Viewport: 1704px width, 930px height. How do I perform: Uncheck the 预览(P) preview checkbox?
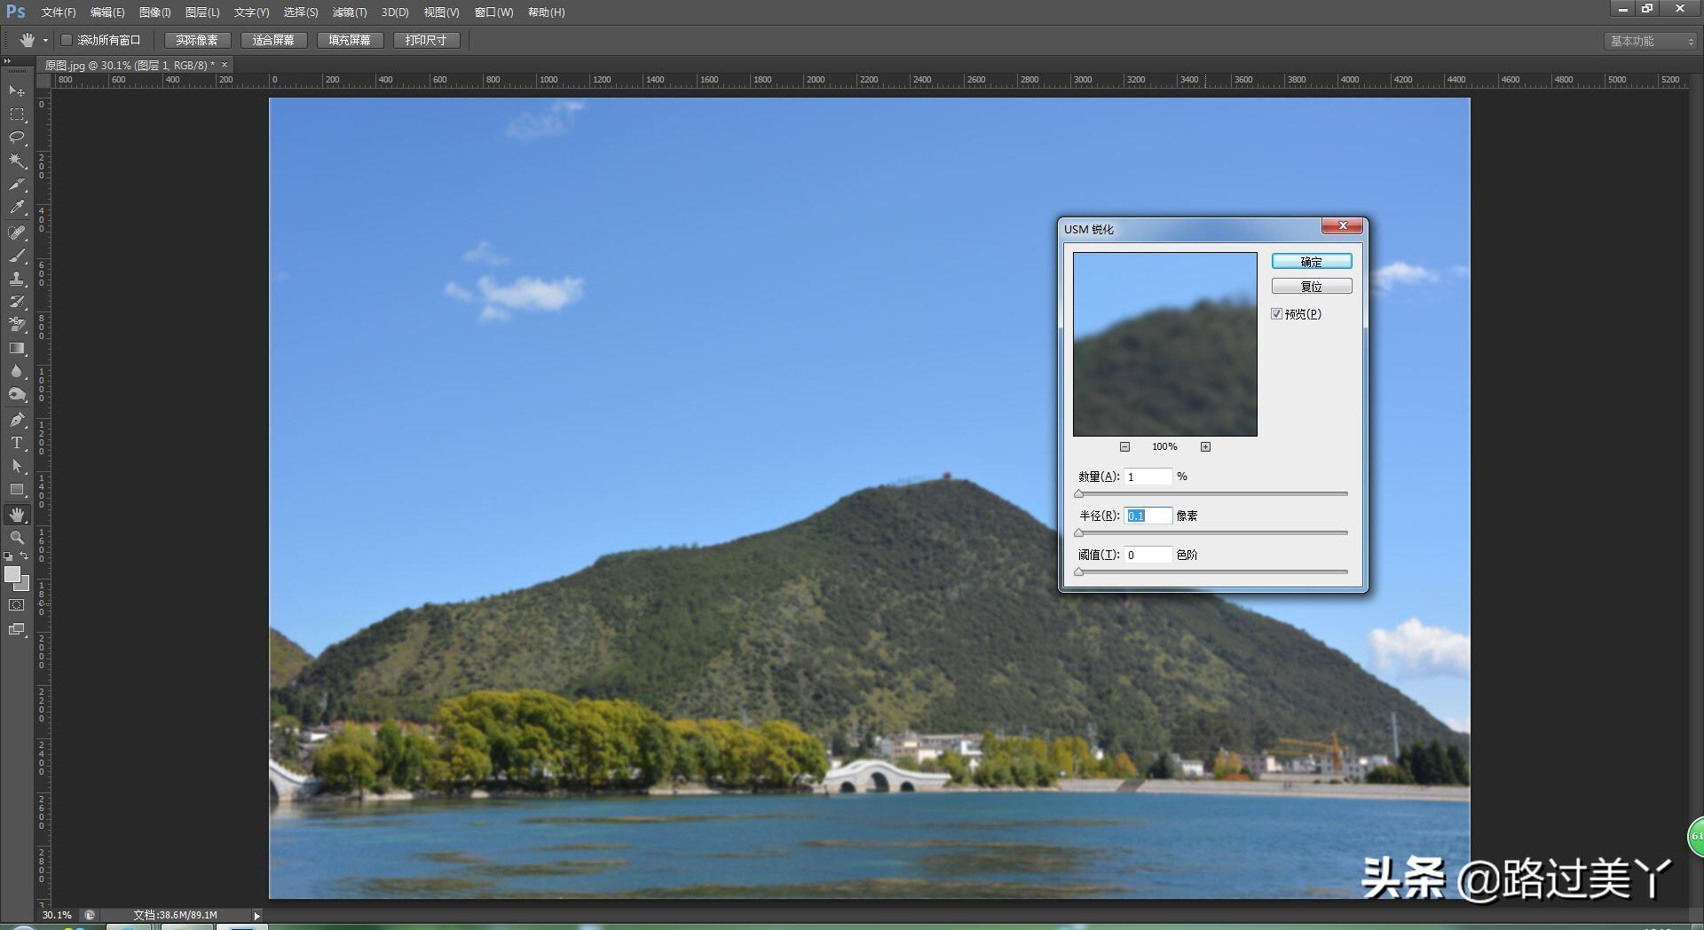1276,314
